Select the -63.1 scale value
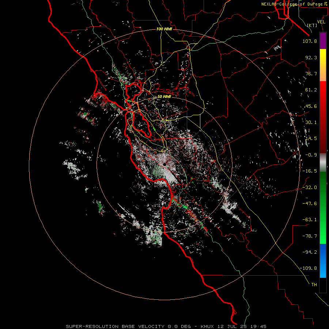 310,220
